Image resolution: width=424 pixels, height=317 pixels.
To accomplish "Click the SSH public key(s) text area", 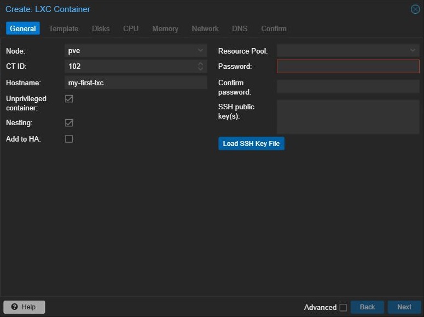I will [x=348, y=117].
